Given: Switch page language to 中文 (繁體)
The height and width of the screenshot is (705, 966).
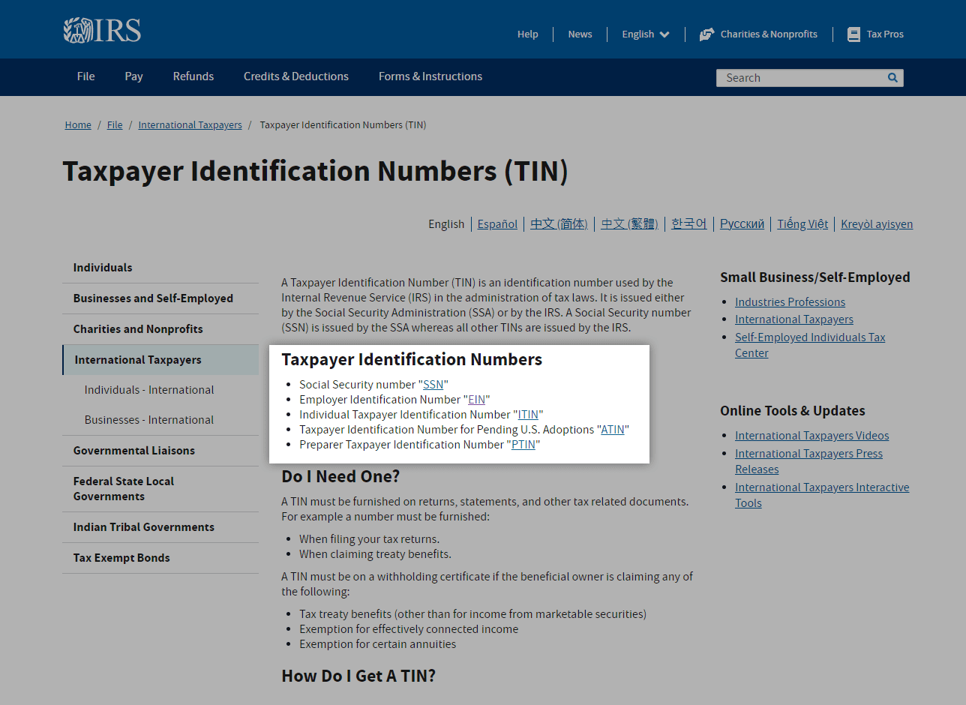Looking at the screenshot, I should [629, 223].
